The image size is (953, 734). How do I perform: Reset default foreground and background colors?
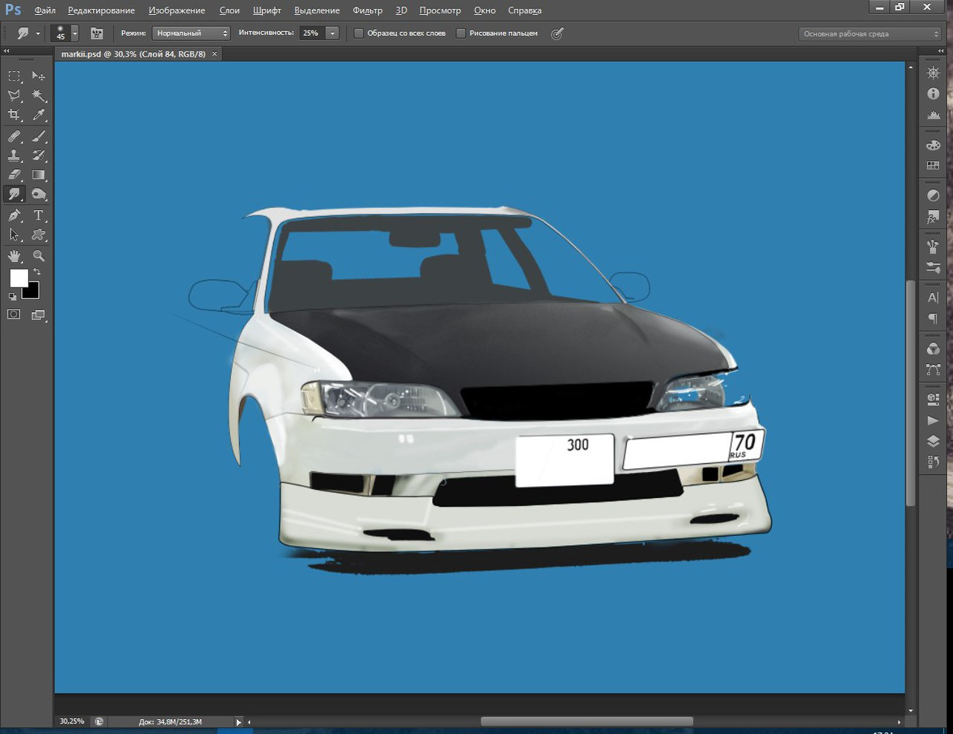13,297
